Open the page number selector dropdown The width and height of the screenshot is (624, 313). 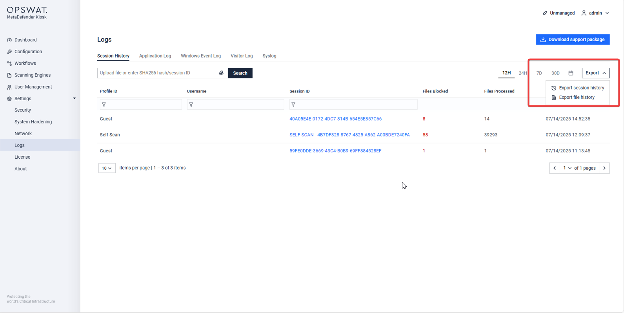tap(567, 168)
